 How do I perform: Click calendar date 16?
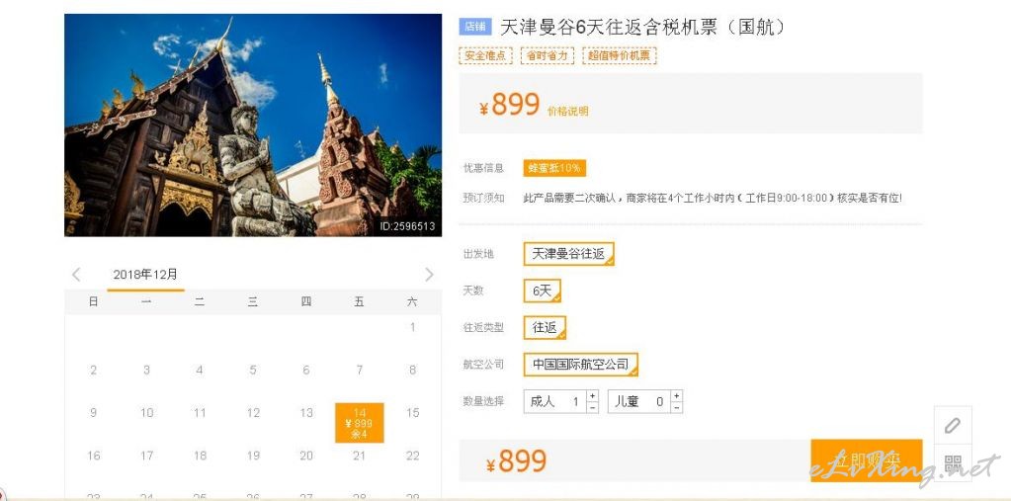(x=94, y=456)
